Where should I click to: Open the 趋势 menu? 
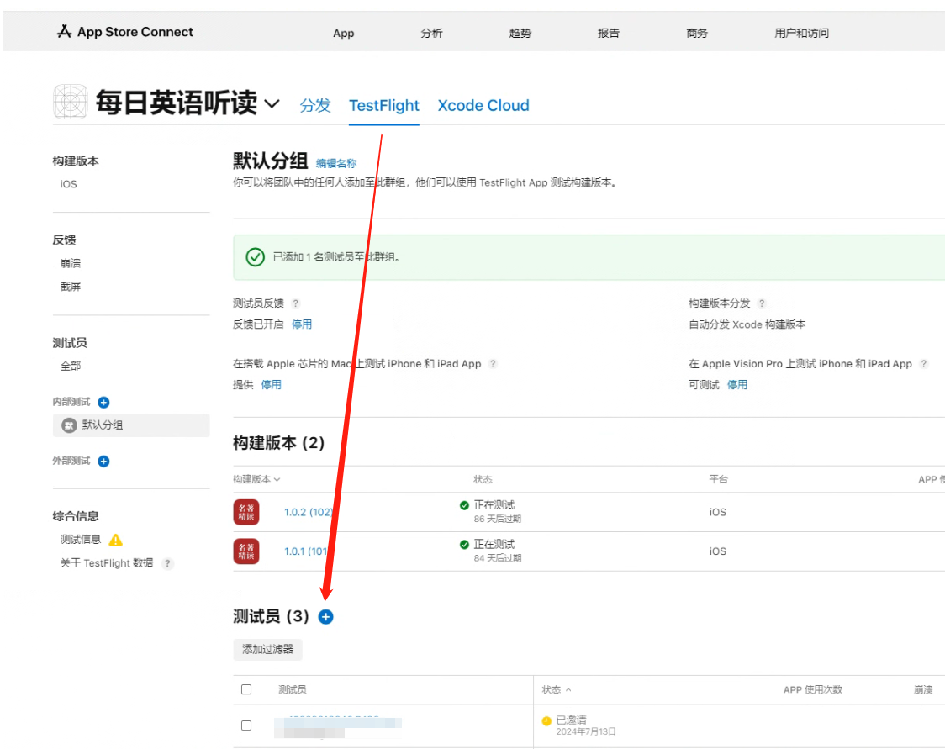click(520, 33)
